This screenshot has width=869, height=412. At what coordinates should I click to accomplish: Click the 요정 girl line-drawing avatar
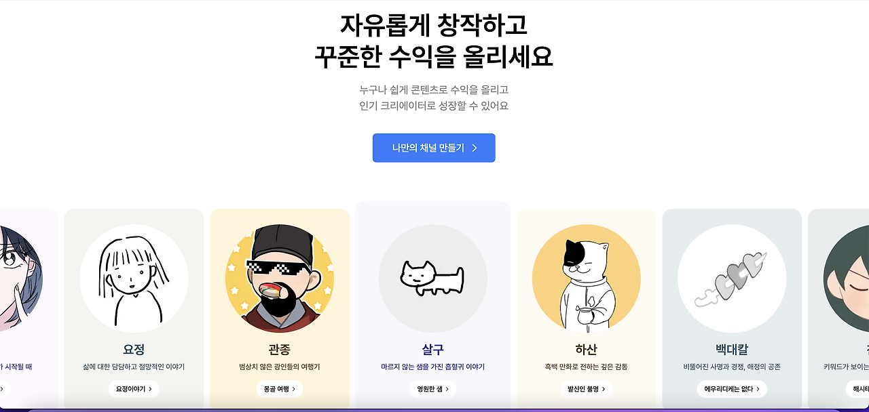pos(134,279)
